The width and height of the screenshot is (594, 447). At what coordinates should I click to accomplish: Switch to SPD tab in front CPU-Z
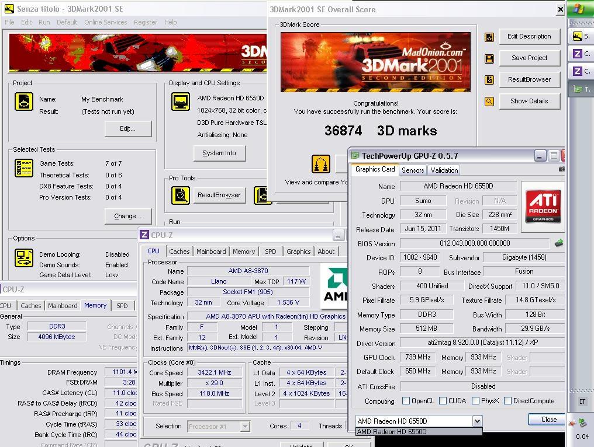pos(271,252)
